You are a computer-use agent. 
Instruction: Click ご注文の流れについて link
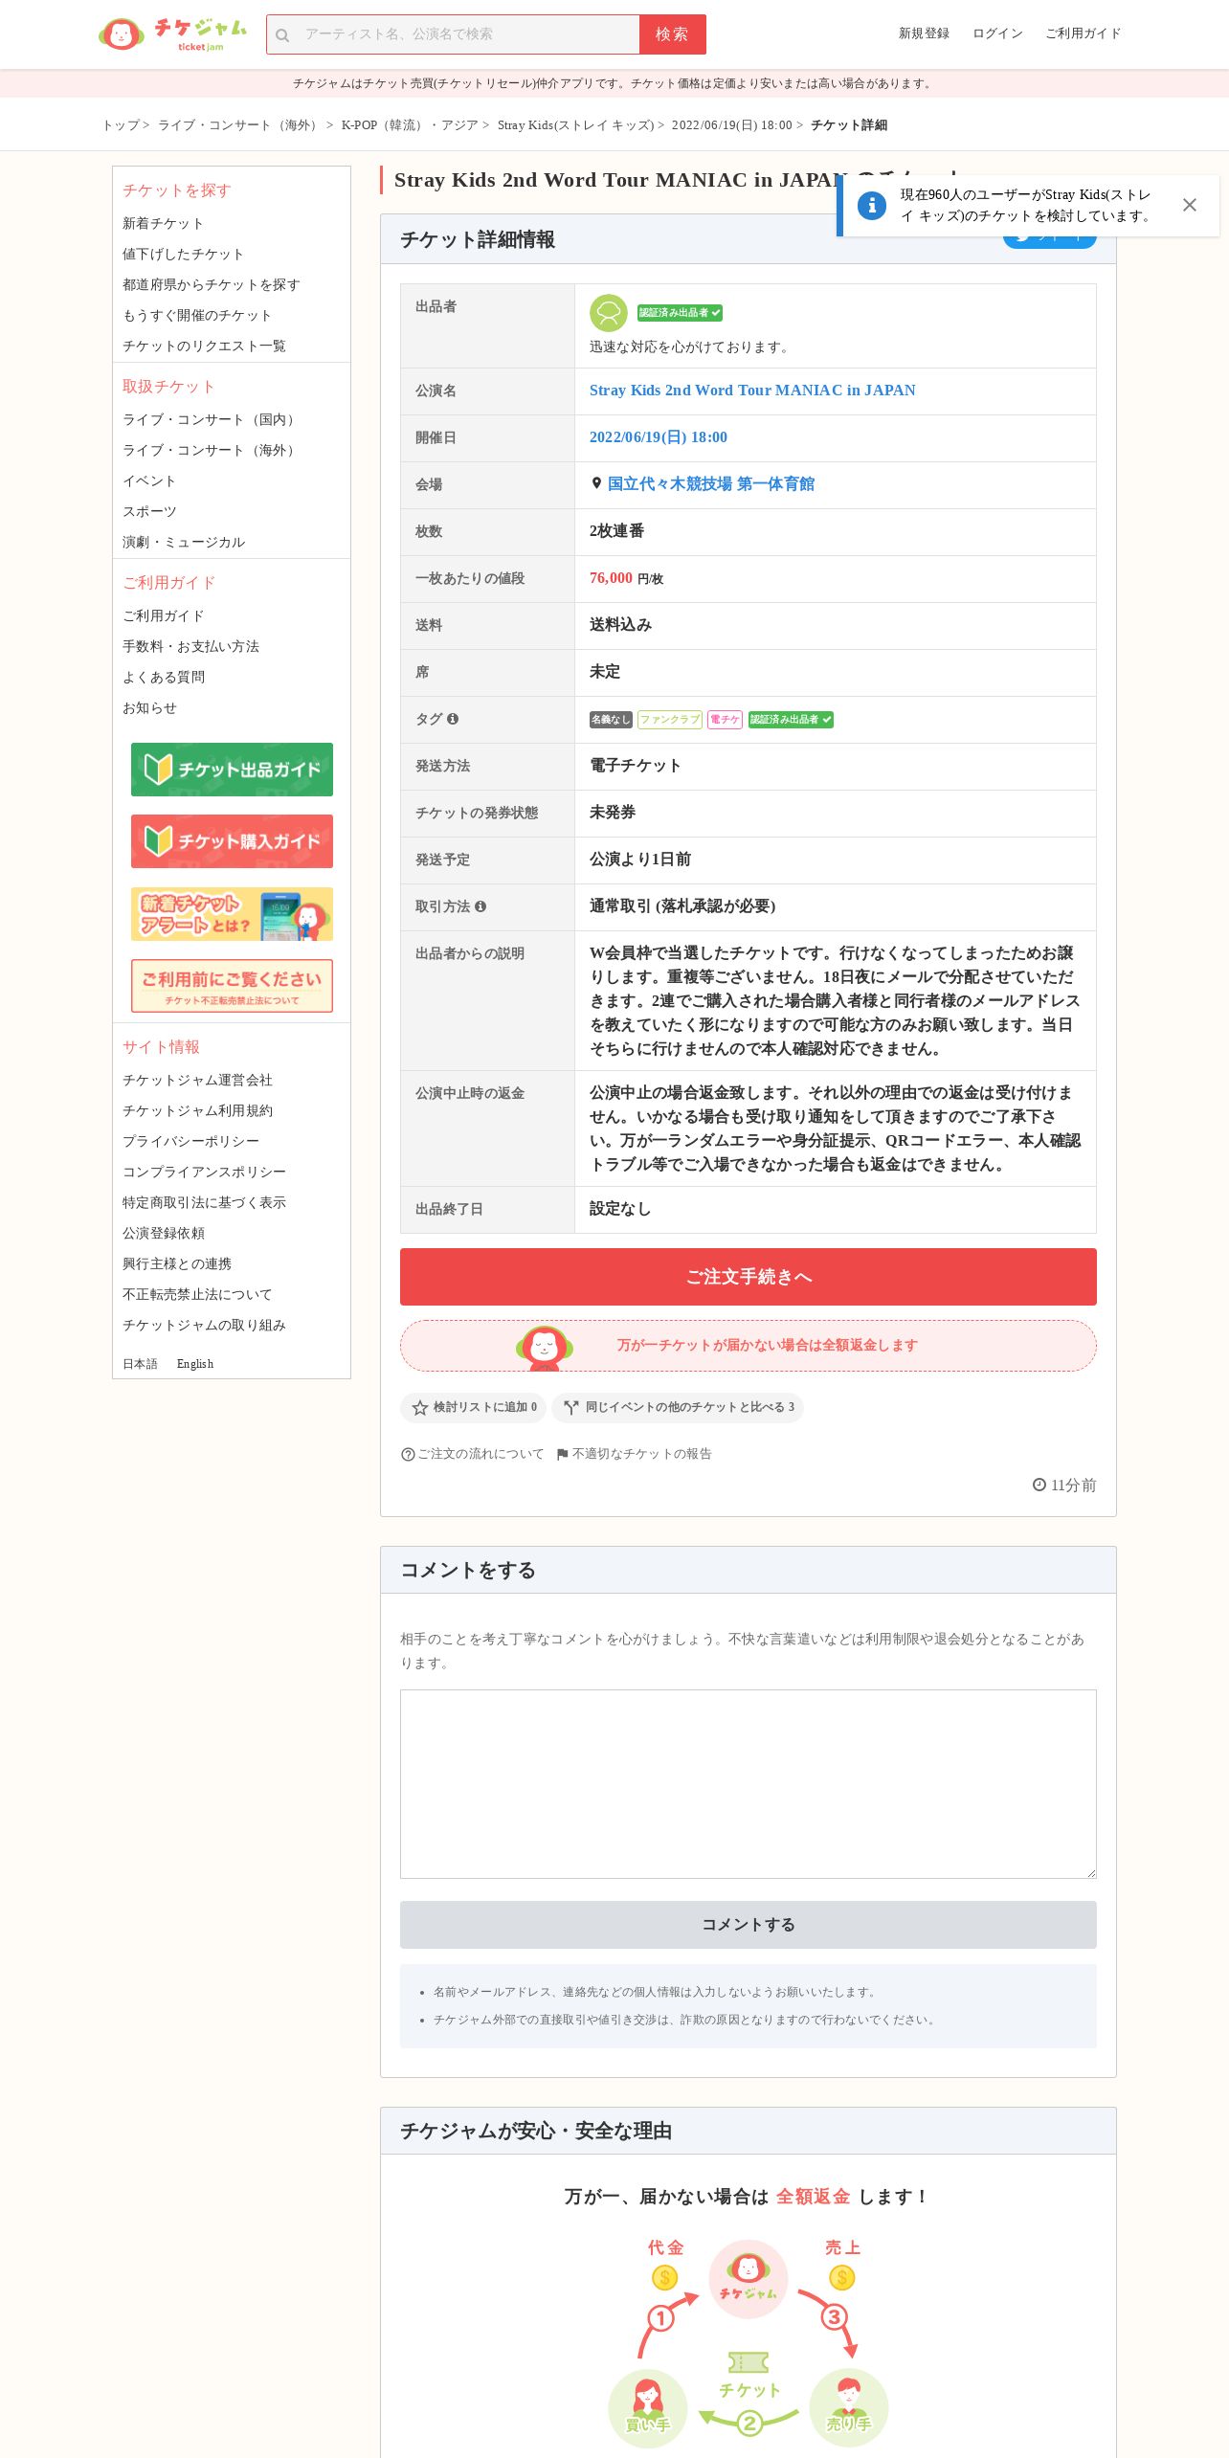[480, 1454]
